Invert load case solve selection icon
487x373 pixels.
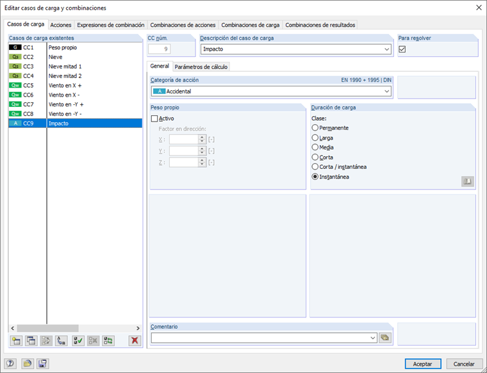(x=108, y=341)
